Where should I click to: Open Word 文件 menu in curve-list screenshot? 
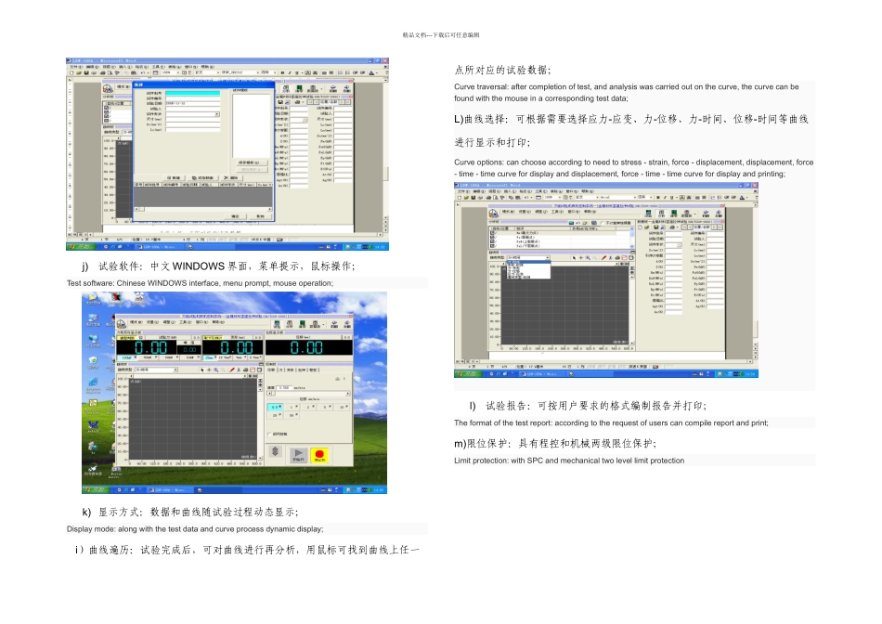click(x=463, y=191)
